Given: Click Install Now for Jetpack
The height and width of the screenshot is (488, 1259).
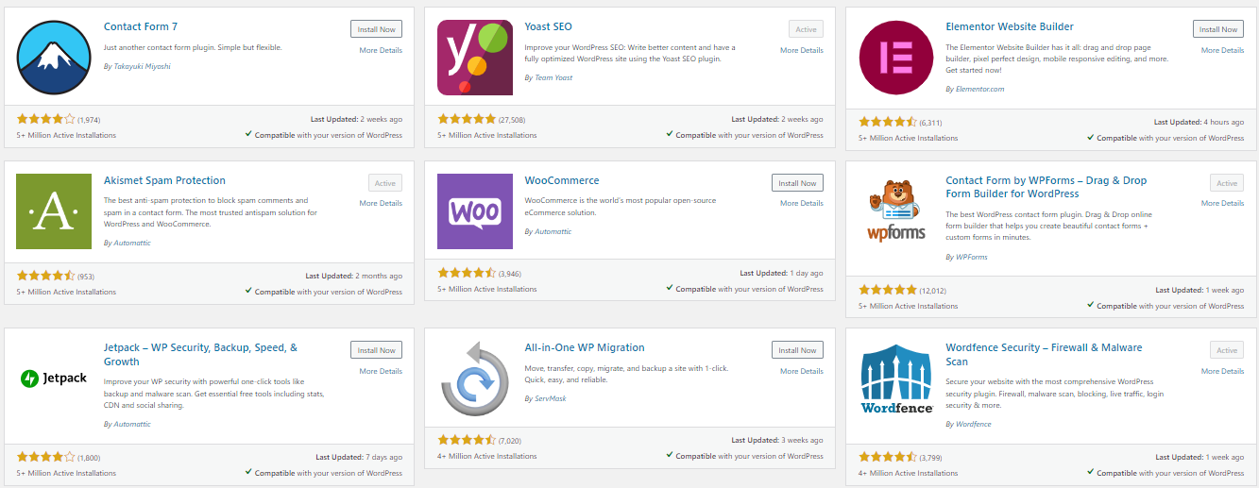Looking at the screenshot, I should [376, 350].
